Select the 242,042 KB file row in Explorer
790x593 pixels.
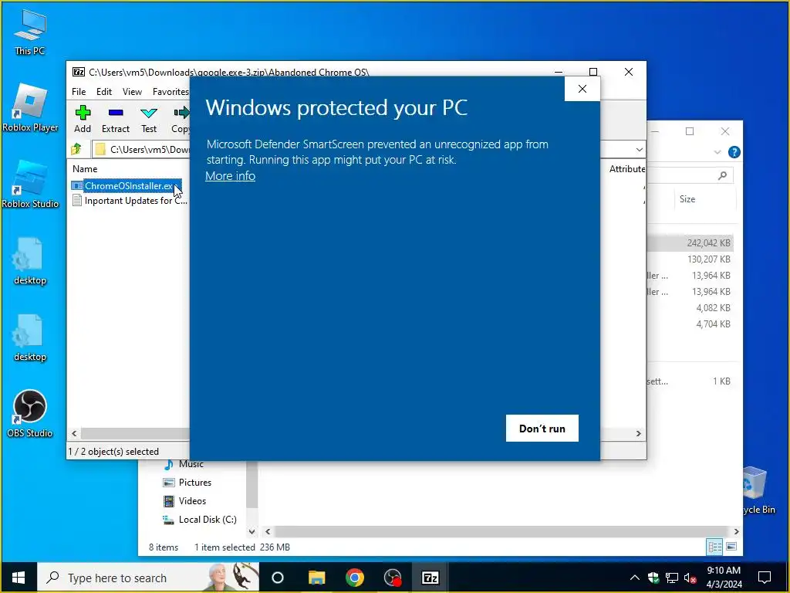tap(690, 243)
